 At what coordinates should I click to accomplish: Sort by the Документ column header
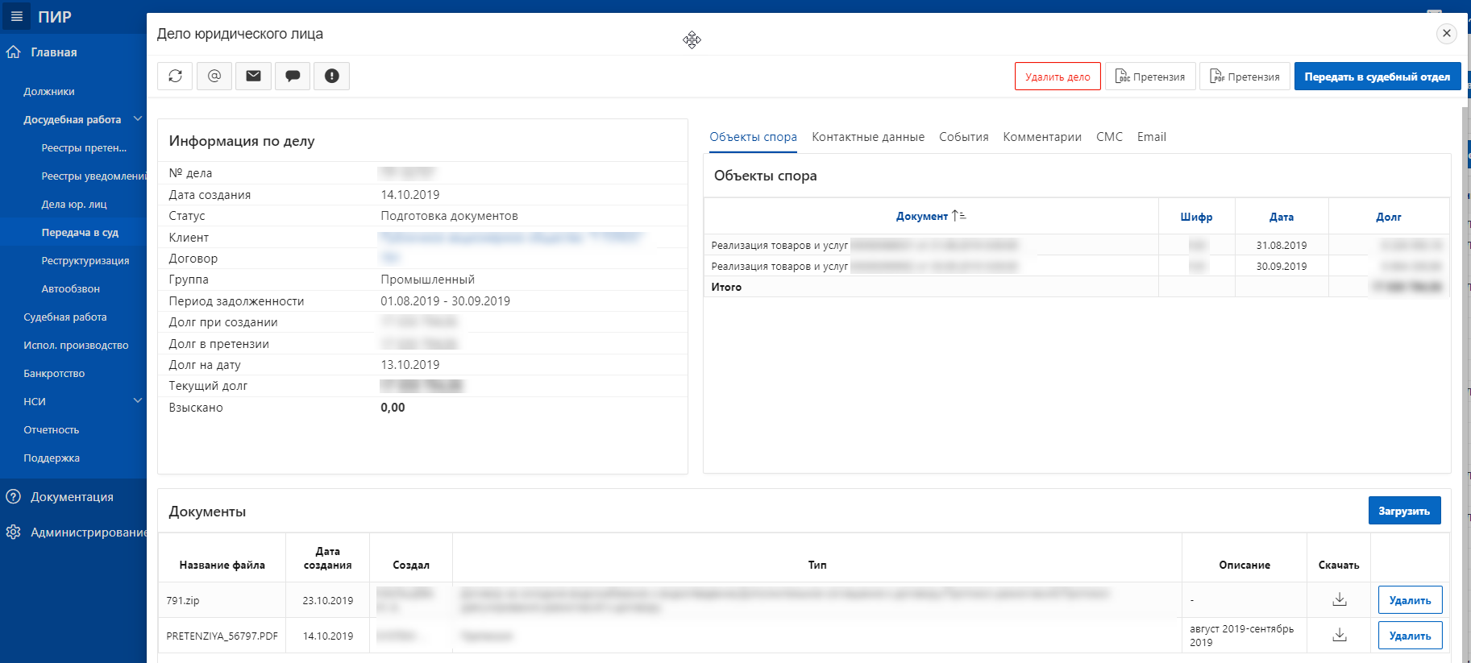(x=922, y=216)
